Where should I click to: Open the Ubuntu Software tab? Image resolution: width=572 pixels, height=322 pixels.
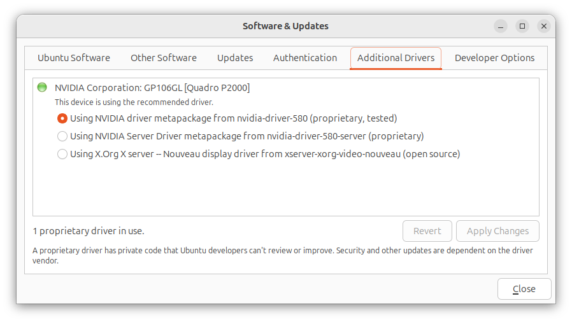[74, 58]
